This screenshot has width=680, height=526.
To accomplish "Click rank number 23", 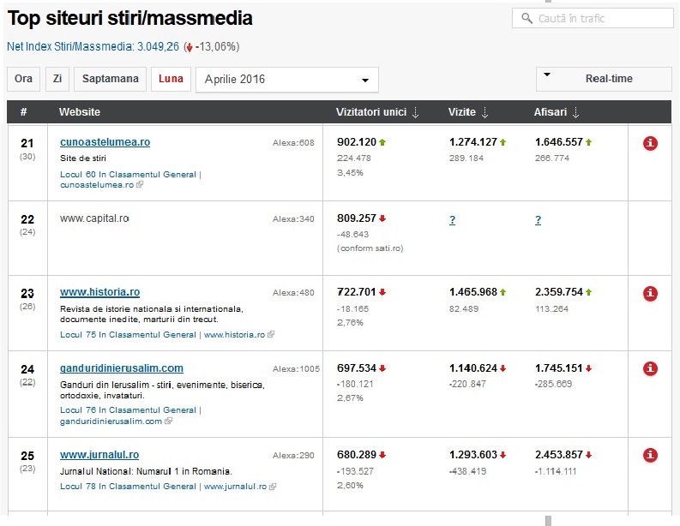I will click(27, 294).
